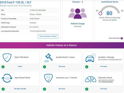Select the Country of Assembly label
This screenshot has width=124, height=93.
pyautogui.click(x=9, y=19)
